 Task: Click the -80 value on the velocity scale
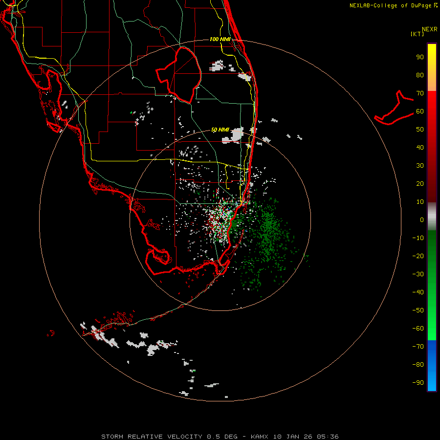click(418, 365)
